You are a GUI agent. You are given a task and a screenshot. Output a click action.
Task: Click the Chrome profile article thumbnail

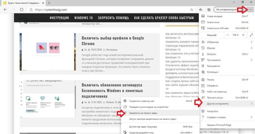48,52
